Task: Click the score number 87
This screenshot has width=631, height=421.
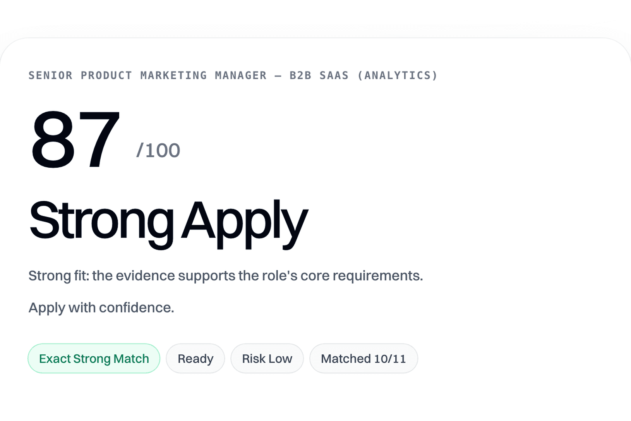Action: point(75,140)
